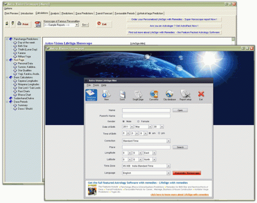Screen dimensions: 257x203
Task: Open the Sample Reports dropdown
Action: 77,25
